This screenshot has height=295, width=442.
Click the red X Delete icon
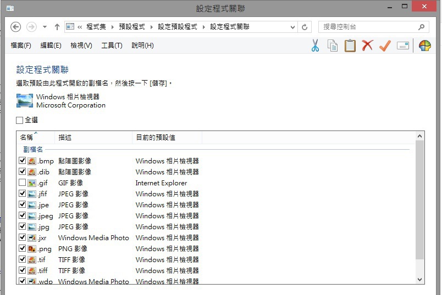pyautogui.click(x=367, y=46)
